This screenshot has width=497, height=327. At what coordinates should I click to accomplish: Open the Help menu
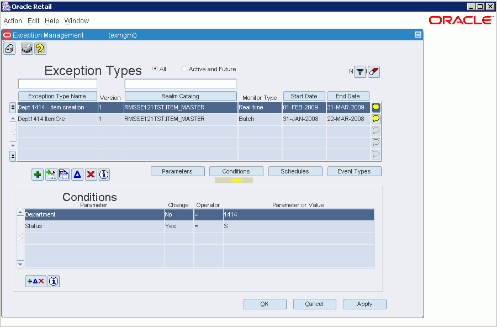tap(52, 21)
